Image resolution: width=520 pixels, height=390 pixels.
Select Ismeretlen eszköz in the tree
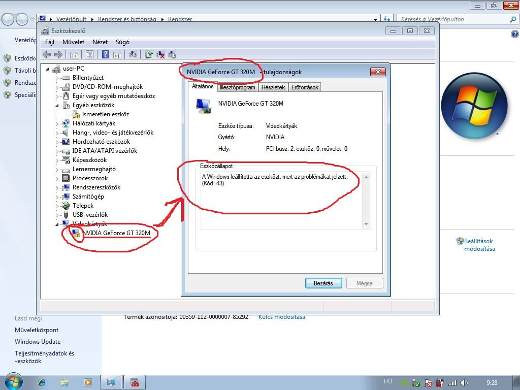(x=106, y=114)
